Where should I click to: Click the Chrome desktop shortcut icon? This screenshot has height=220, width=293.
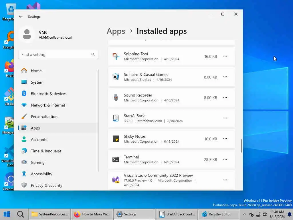coord(9,179)
